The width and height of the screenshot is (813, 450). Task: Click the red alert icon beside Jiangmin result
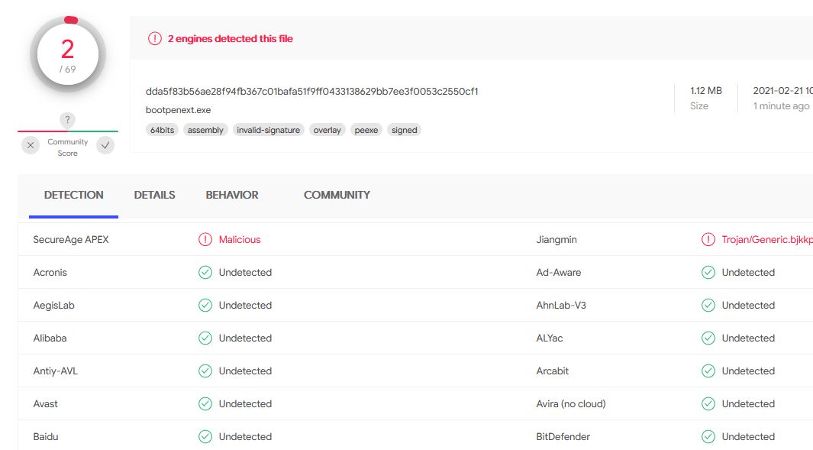[708, 240]
